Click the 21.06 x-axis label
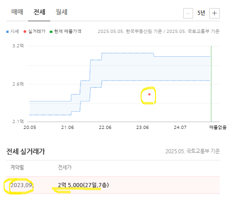Screen dimensions: 227x197 67,128
